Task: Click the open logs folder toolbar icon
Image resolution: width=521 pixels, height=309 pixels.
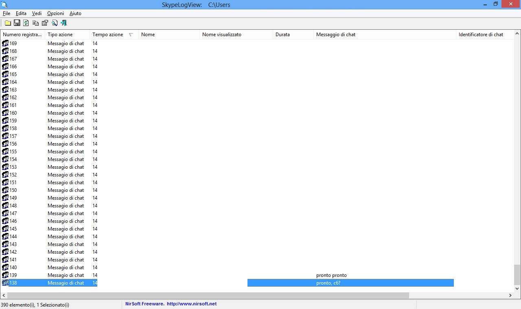Action: pos(8,23)
